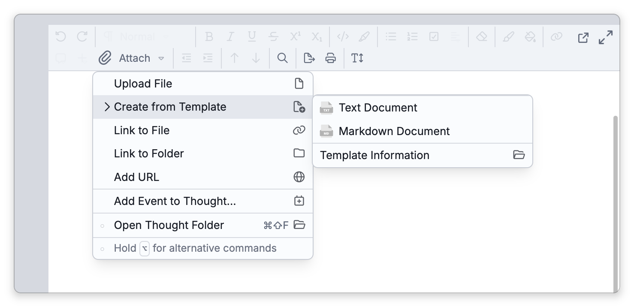The height and width of the screenshot is (307, 634).
Task: Select the highlighter marker icon
Action: pos(364,37)
